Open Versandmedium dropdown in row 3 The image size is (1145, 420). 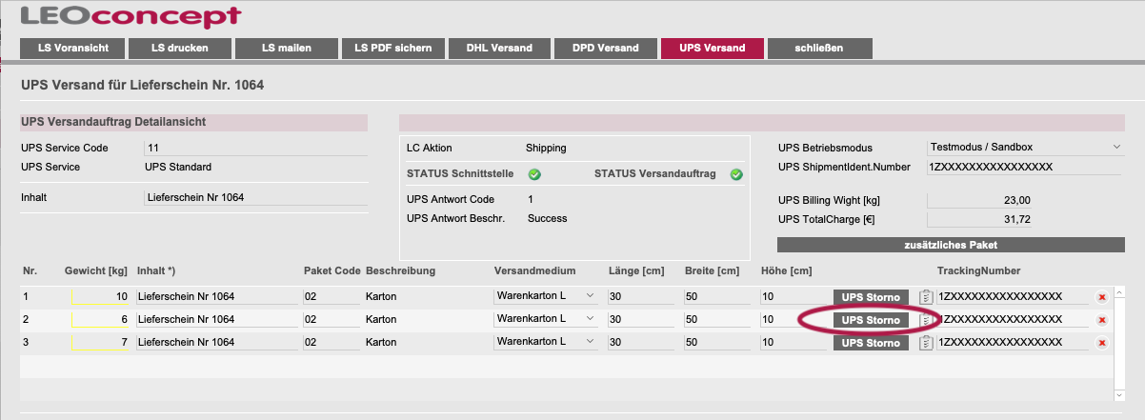pyautogui.click(x=547, y=342)
